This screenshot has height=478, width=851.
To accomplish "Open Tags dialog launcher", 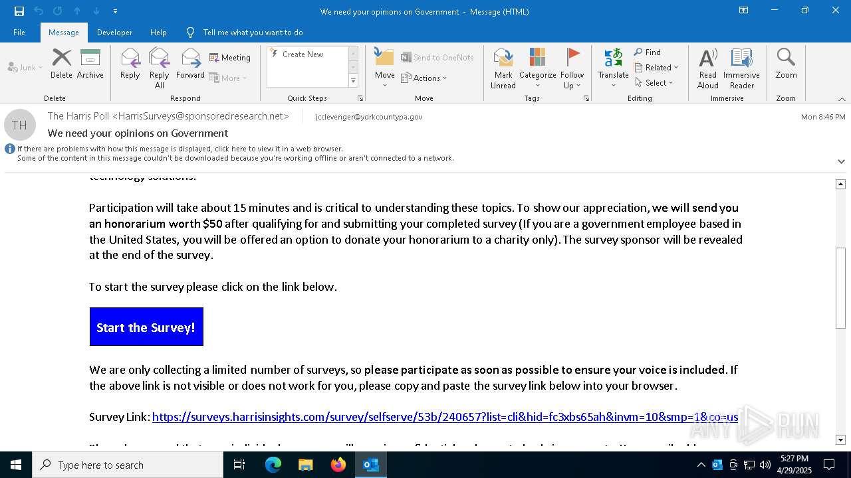I will click(x=586, y=98).
